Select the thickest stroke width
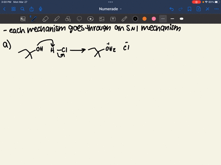 click(x=181, y=19)
